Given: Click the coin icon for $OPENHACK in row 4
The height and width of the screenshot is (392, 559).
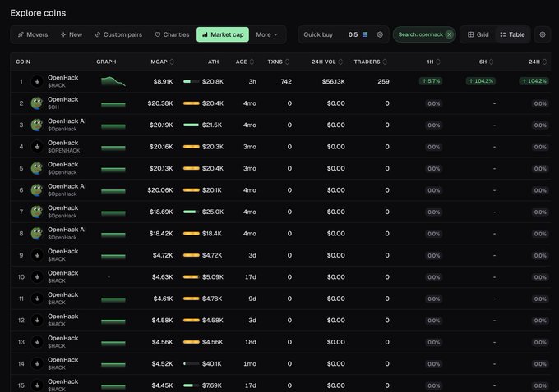Looking at the screenshot, I should pyautogui.click(x=37, y=147).
